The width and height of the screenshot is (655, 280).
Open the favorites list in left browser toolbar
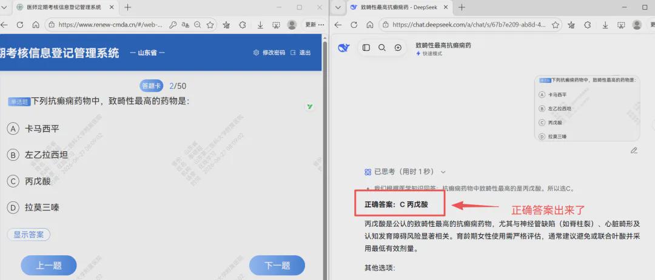click(x=226, y=25)
